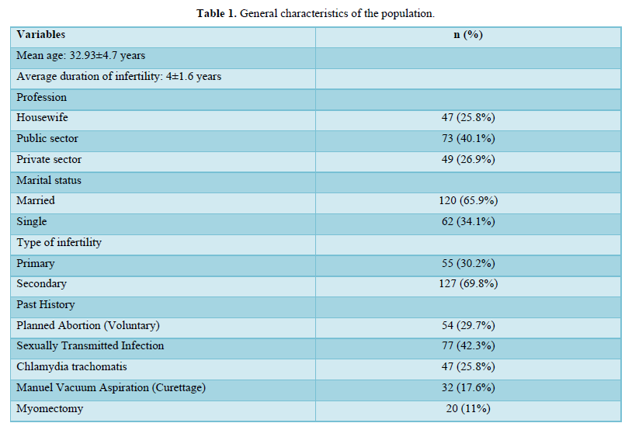Click the 120 (65.9%) Married value
Viewport: 632px width, 430px height.
point(468,201)
